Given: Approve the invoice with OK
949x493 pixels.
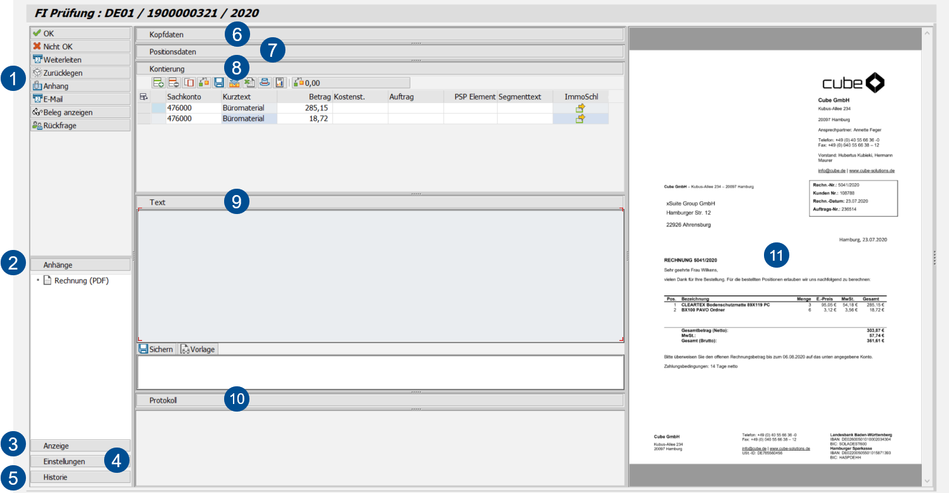Looking at the screenshot, I should point(80,32).
